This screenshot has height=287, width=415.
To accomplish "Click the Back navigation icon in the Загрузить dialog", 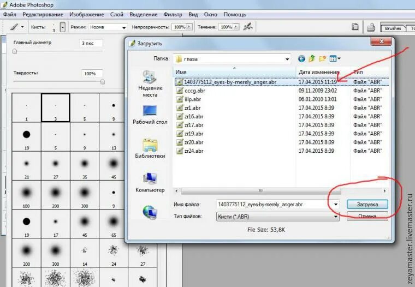I will point(301,59).
